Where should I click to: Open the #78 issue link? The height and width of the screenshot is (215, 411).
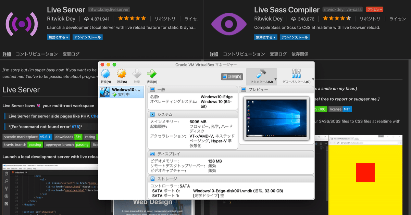pos(75,127)
